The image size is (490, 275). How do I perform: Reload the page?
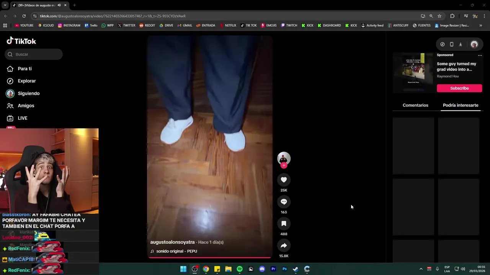tap(24, 16)
